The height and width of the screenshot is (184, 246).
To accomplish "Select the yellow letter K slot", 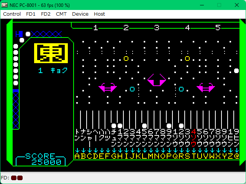I will [x=138, y=156].
